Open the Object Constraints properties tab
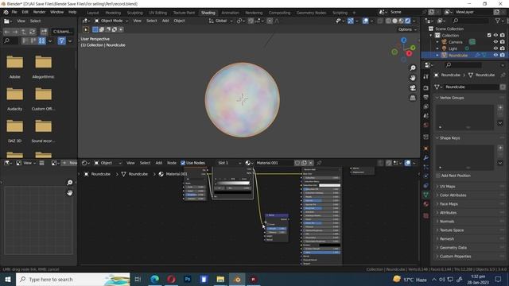Screen dimensions: 509x286 [x=426, y=185]
